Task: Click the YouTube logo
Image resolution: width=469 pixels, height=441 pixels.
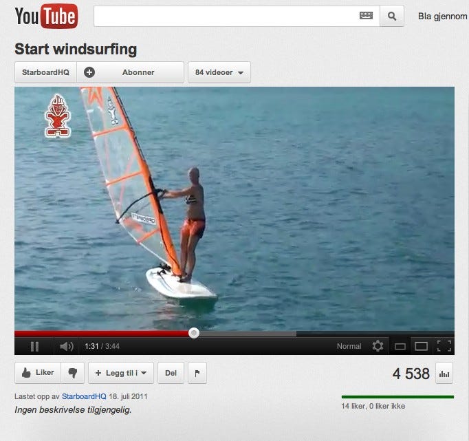Action: (46, 16)
